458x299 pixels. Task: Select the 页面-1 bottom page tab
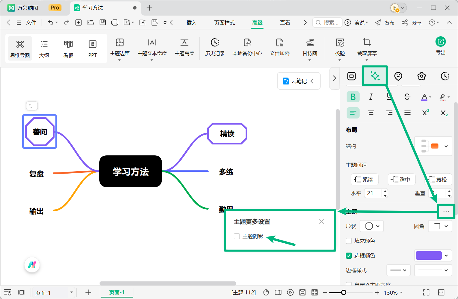[117, 292]
